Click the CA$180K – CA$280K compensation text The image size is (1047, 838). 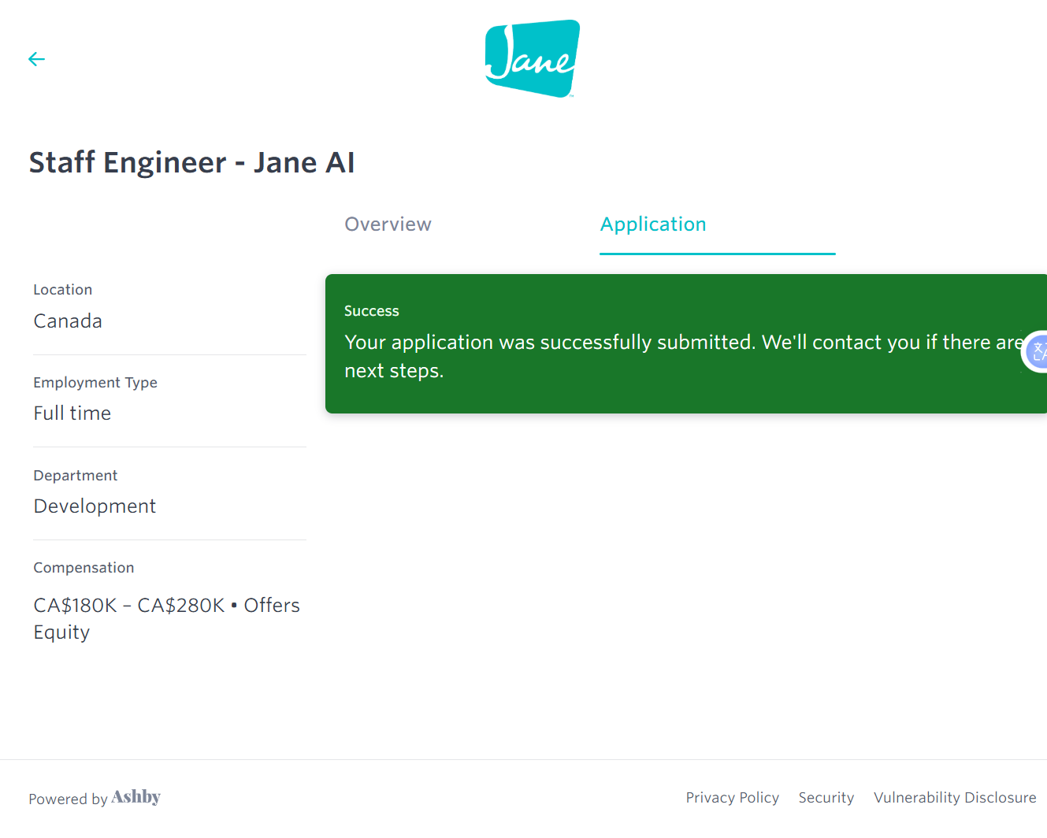pyautogui.click(x=129, y=606)
